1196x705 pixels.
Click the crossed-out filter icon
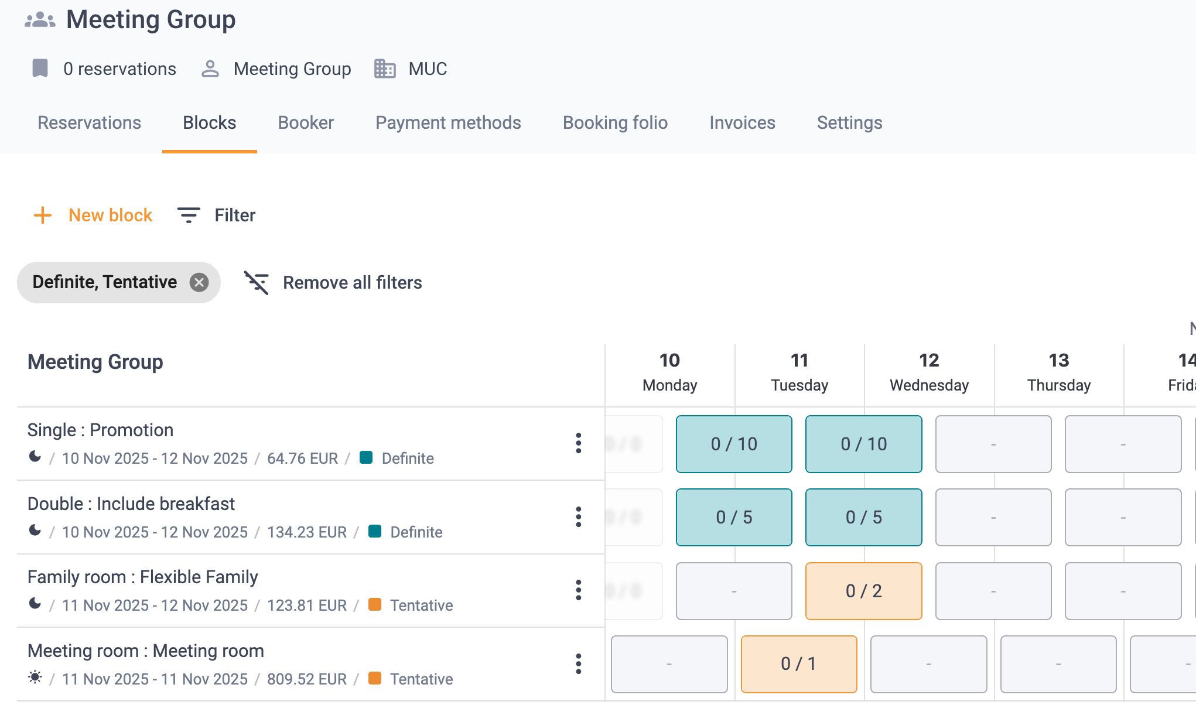click(257, 283)
